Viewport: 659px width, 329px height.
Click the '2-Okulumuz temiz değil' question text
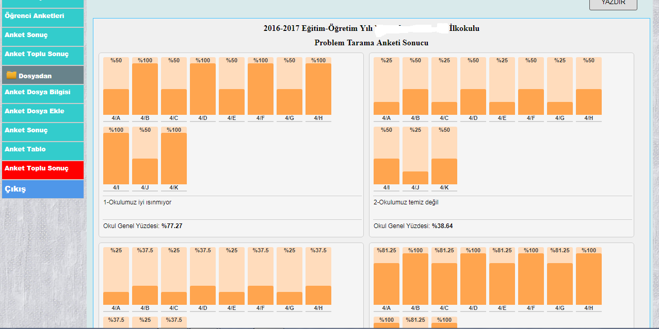(x=406, y=202)
